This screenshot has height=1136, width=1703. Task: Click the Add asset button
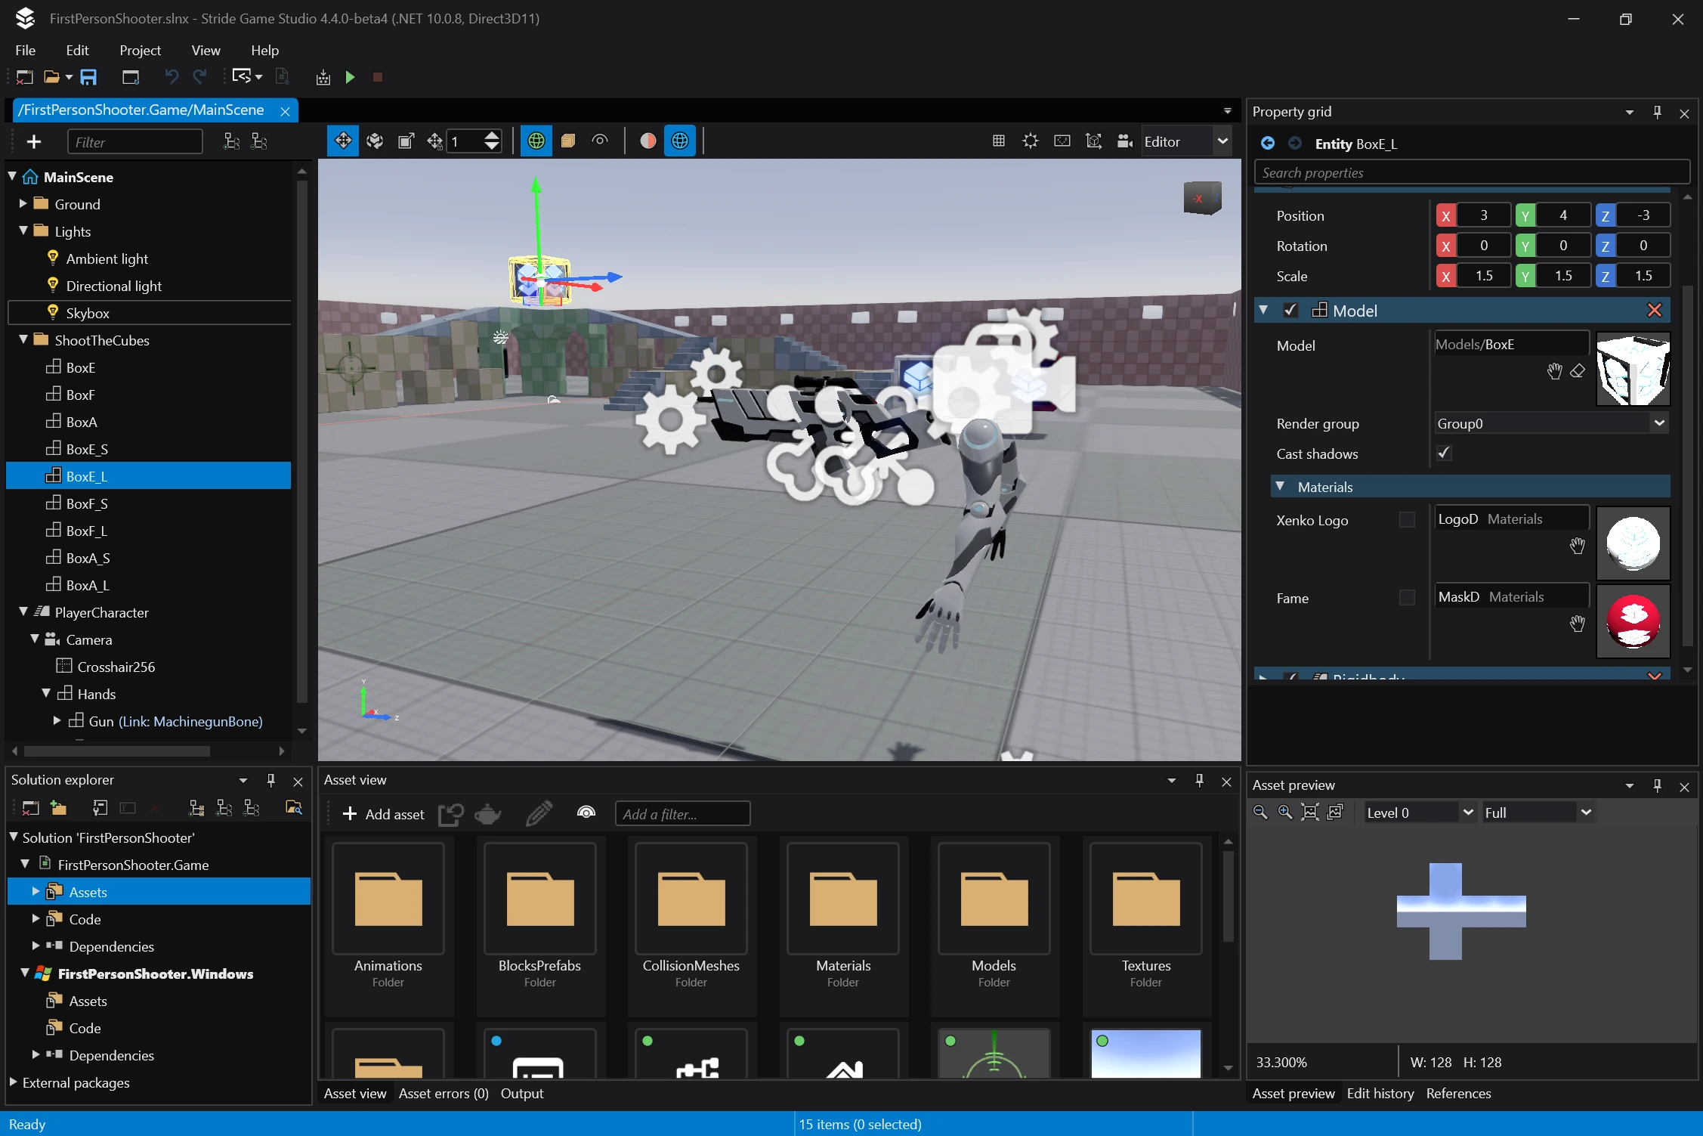384,814
